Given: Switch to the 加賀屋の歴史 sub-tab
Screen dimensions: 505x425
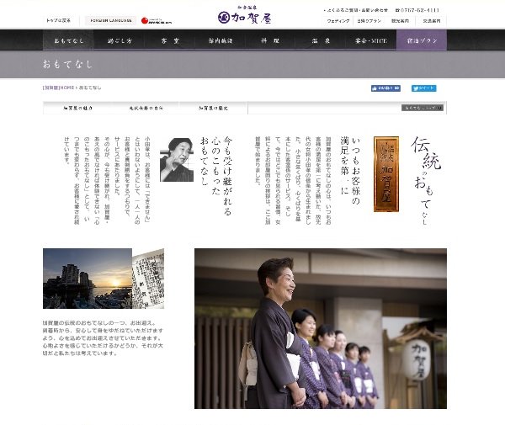Looking at the screenshot, I should [x=214, y=108].
